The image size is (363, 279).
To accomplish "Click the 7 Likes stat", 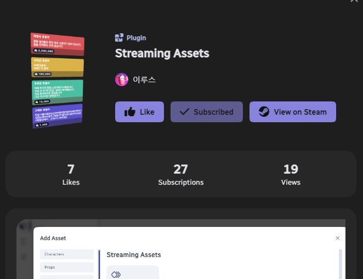I will coord(71,174).
